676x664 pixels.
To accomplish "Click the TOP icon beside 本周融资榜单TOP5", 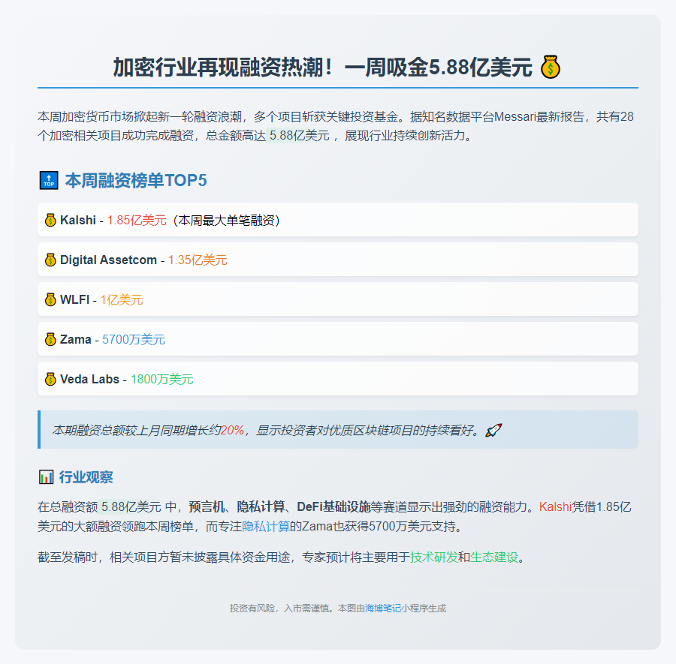I will coord(49,180).
